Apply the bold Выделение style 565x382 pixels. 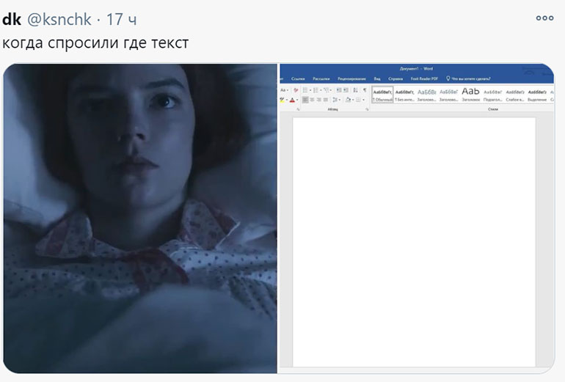[537, 95]
